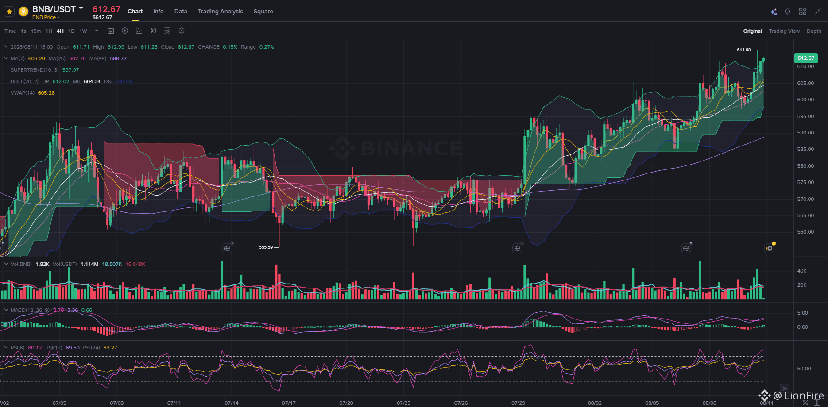Viewport: 828px width, 407px height.
Task: Click the green 612.67 current price tag
Action: 806,58
